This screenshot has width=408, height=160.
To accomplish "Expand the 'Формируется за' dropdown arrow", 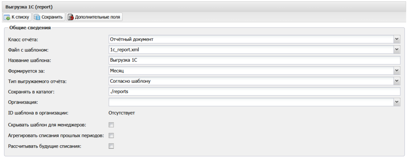I will [396, 70].
